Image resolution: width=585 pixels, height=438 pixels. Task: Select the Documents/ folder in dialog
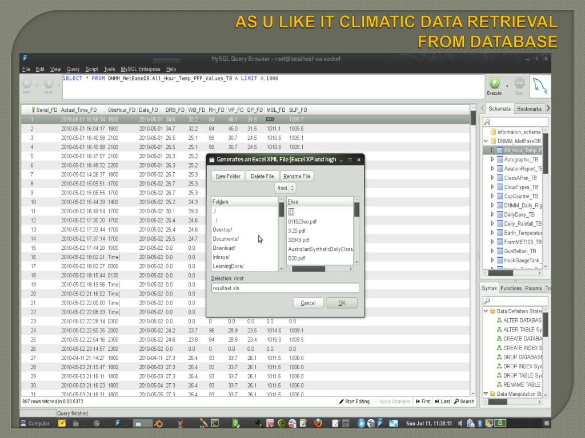click(226, 239)
